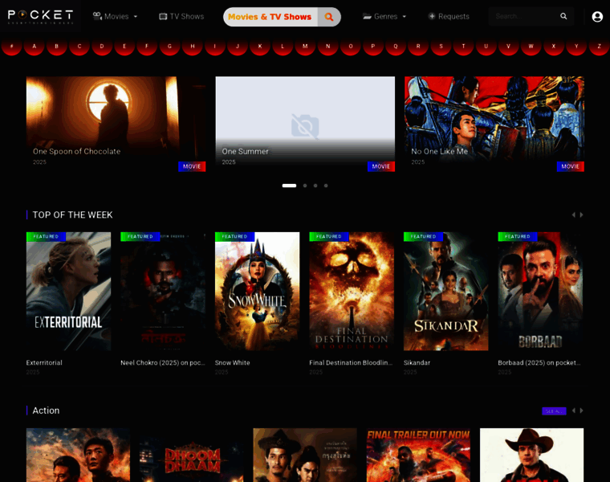Open the Sikandar poster
Image resolution: width=610 pixels, height=482 pixels.
point(445,292)
